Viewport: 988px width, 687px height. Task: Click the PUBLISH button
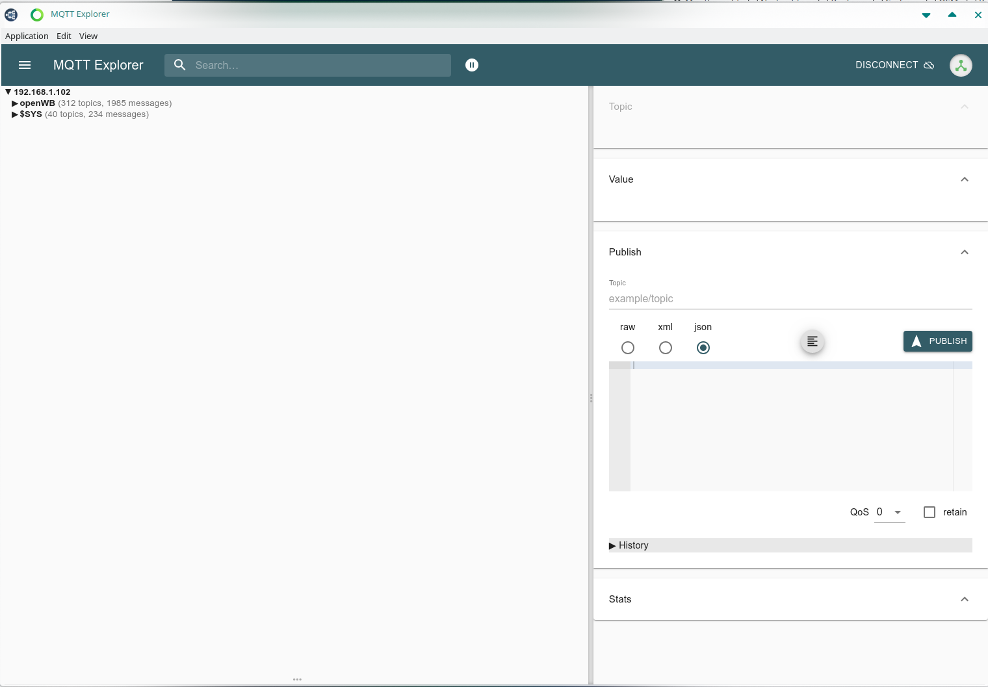pos(938,341)
